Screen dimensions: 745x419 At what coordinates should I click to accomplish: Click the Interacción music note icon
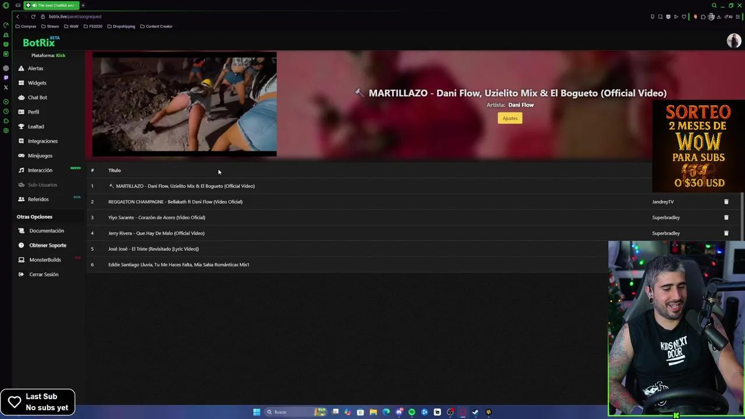[22, 170]
